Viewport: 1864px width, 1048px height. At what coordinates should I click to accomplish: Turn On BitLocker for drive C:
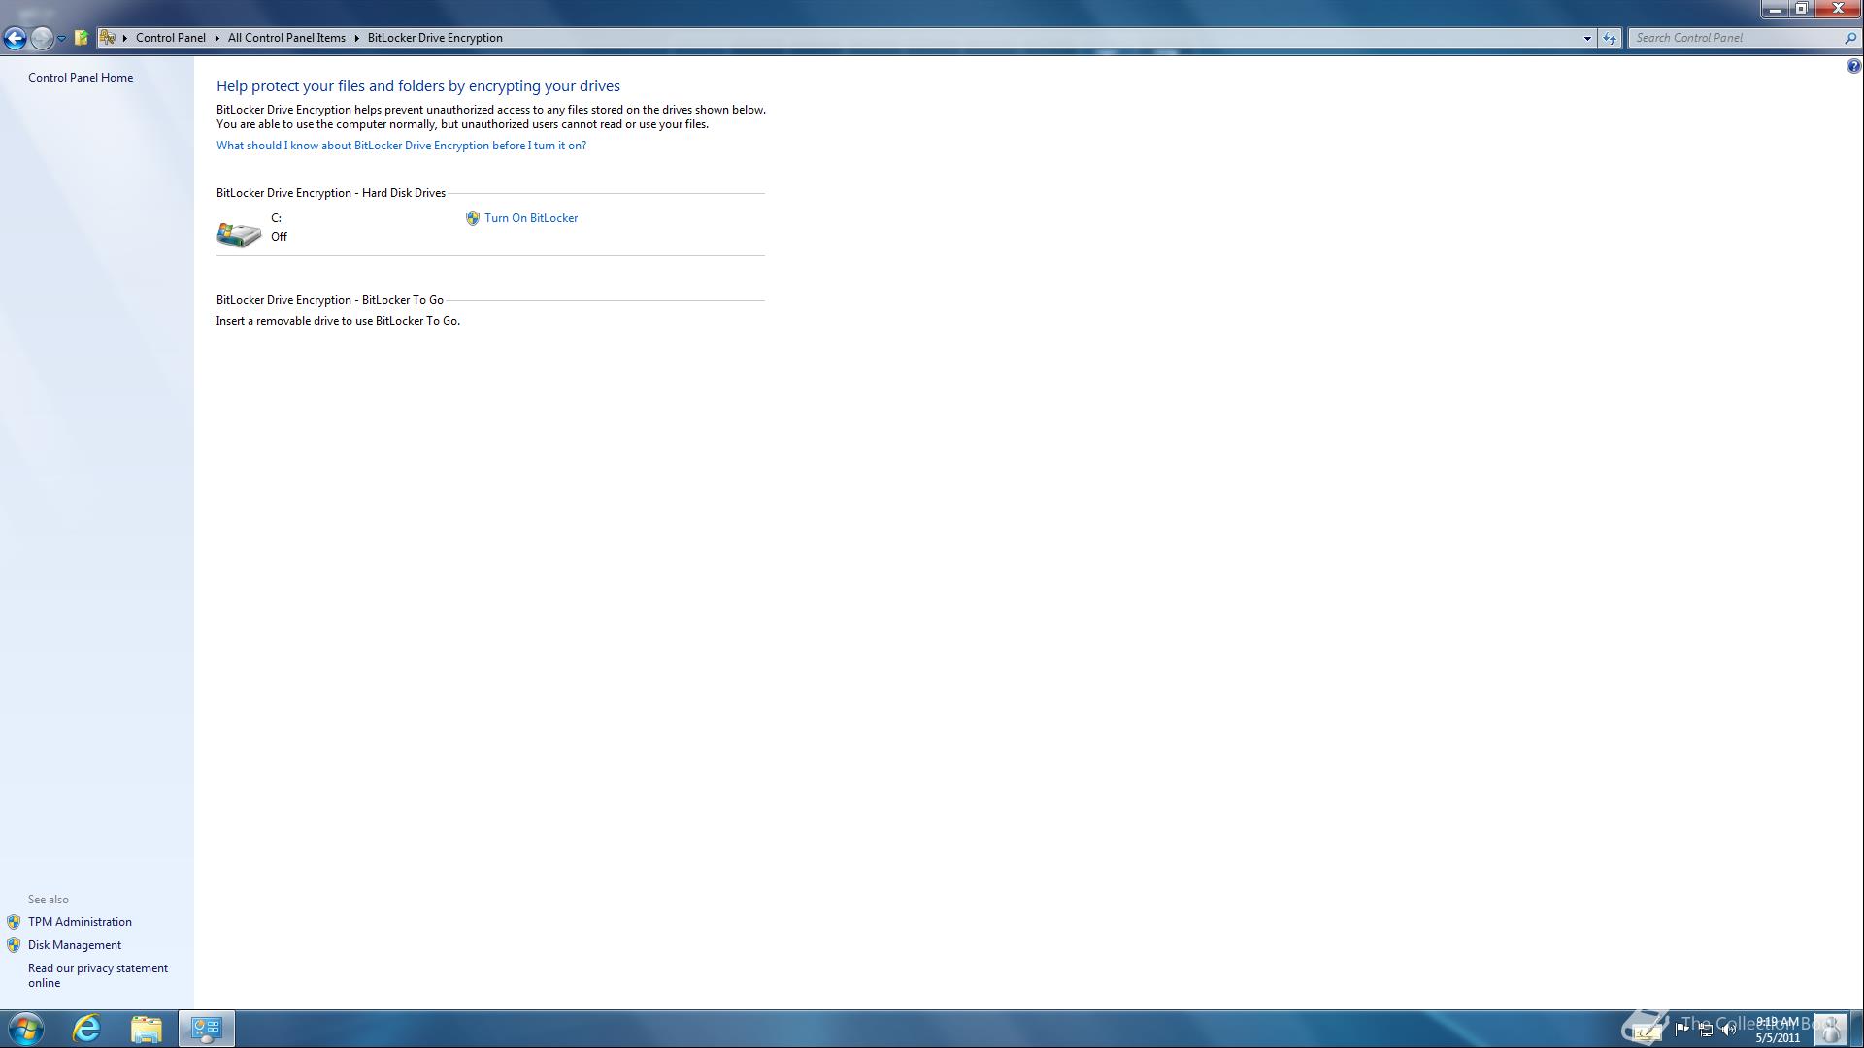point(531,218)
